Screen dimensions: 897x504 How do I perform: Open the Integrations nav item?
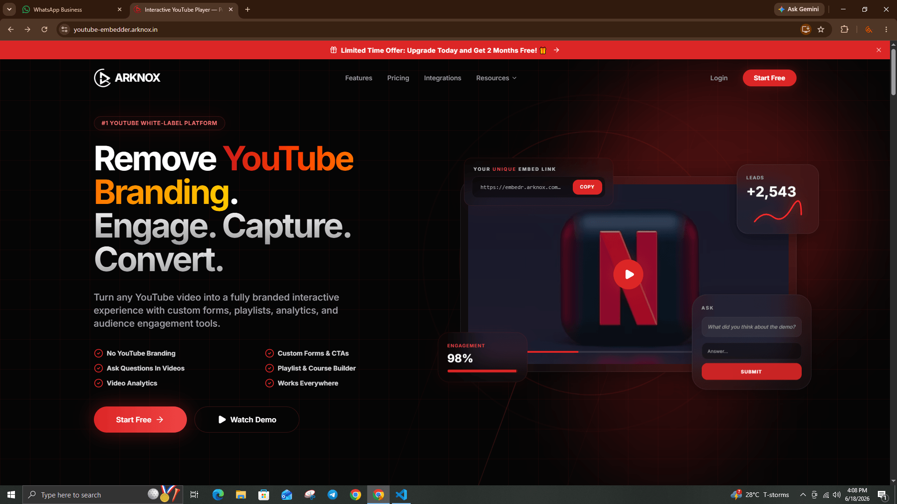click(x=442, y=78)
